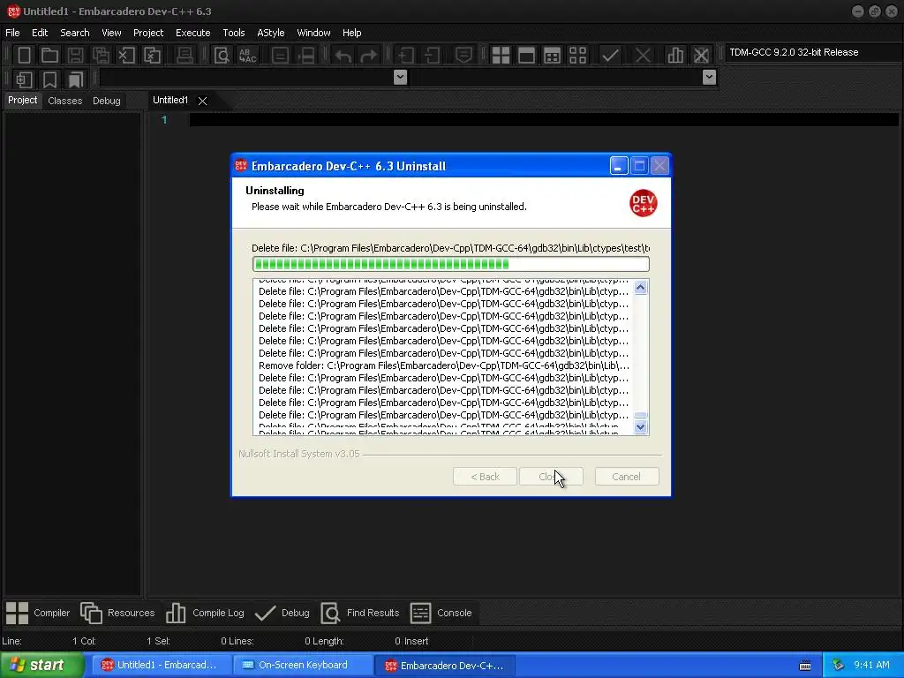Click the Compile four-squares toolbar icon
This screenshot has height=678, width=904.
(x=501, y=56)
